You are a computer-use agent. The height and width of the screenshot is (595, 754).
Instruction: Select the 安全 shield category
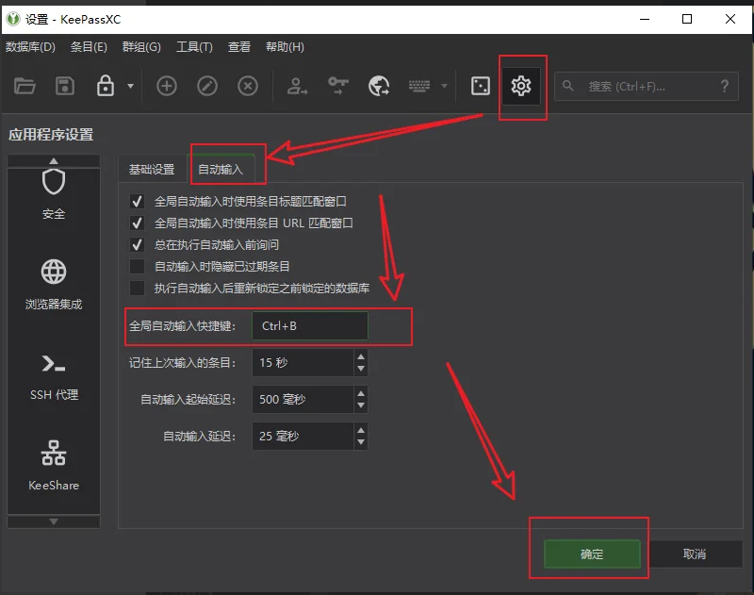54,195
